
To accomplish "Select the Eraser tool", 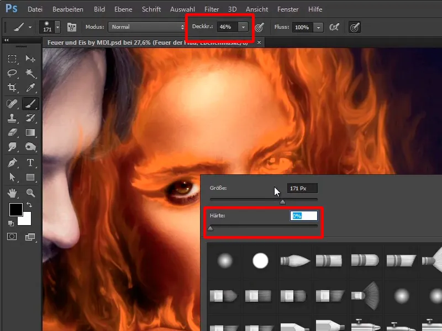I will tap(12, 132).
